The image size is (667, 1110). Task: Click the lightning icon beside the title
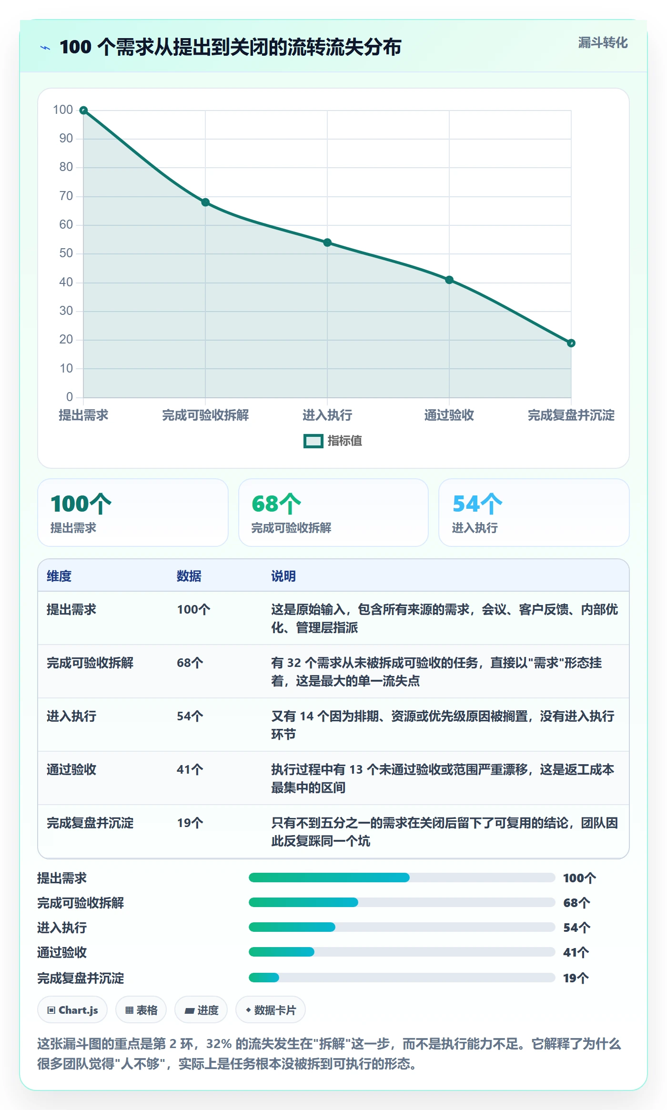(x=45, y=48)
